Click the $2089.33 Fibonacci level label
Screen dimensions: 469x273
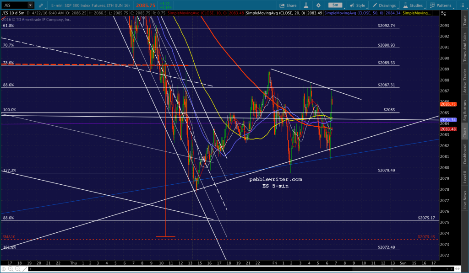(x=386, y=63)
